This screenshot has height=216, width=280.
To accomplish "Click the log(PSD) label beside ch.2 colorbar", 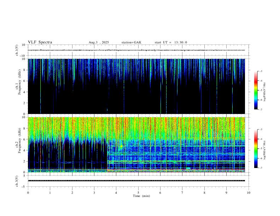I will 265,150.
